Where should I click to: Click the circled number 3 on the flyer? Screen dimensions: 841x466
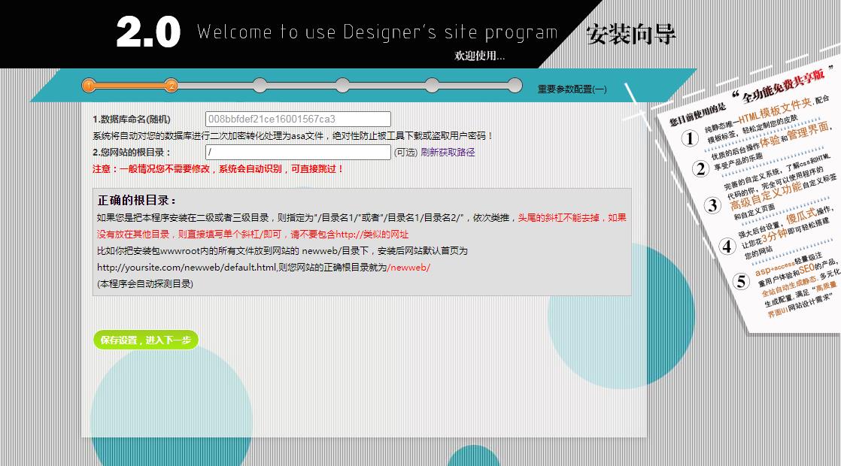click(712, 205)
